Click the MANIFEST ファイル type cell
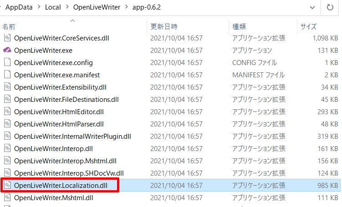 pyautogui.click(x=259, y=75)
